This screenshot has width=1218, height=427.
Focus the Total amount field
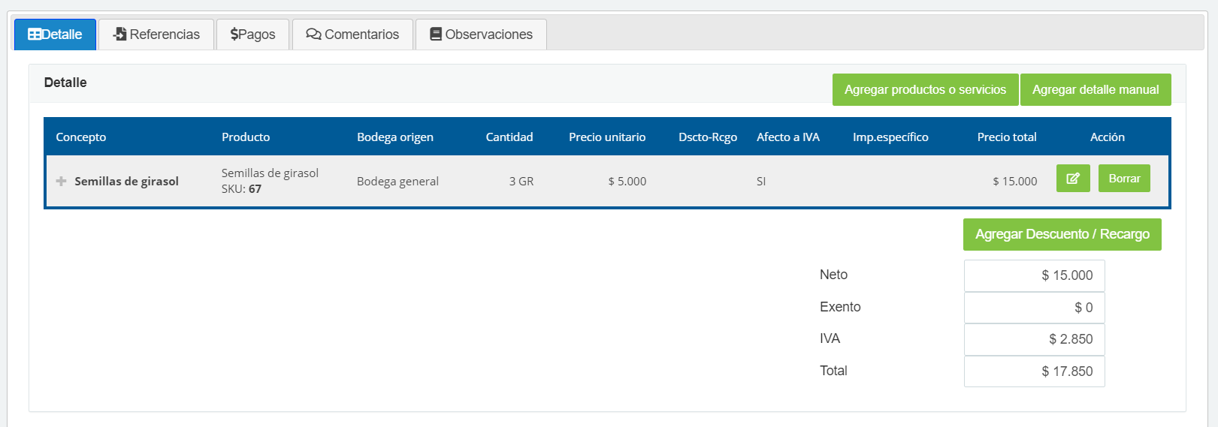[x=1034, y=371]
